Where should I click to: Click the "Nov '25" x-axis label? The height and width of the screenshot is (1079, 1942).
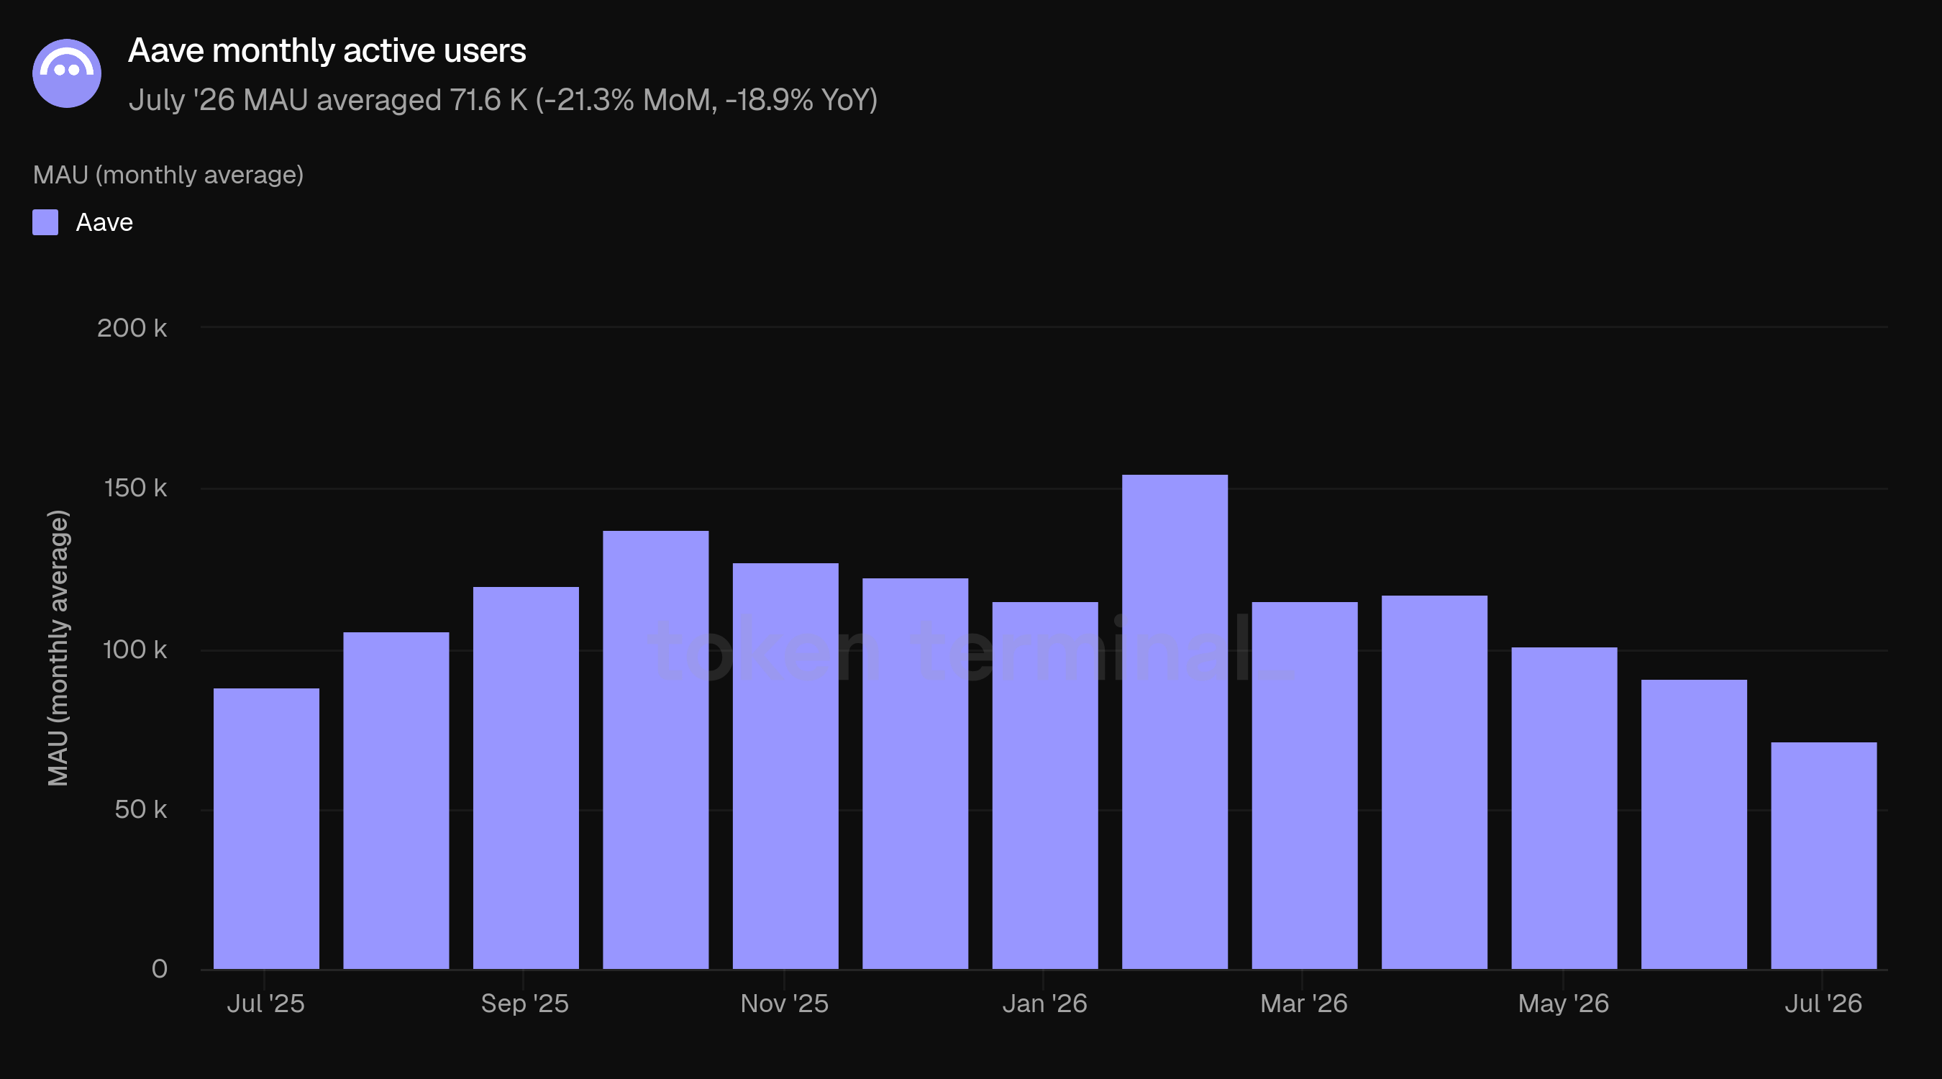[784, 1003]
